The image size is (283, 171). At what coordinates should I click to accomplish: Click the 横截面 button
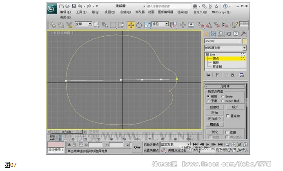(x=215, y=124)
